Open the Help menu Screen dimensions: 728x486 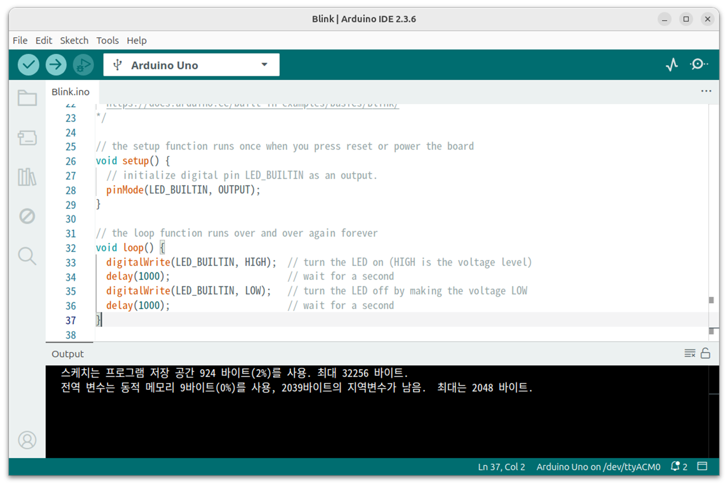click(x=137, y=40)
